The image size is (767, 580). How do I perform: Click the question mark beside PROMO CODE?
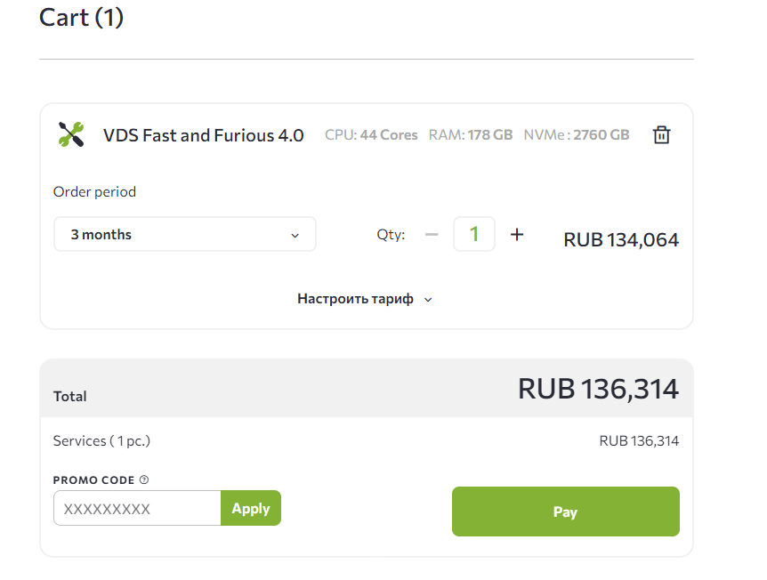(144, 479)
